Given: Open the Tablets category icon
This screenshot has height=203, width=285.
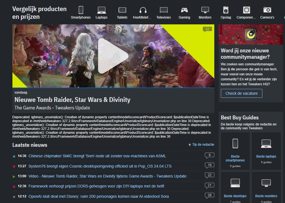Looking at the screenshot, I should tap(122, 10).
